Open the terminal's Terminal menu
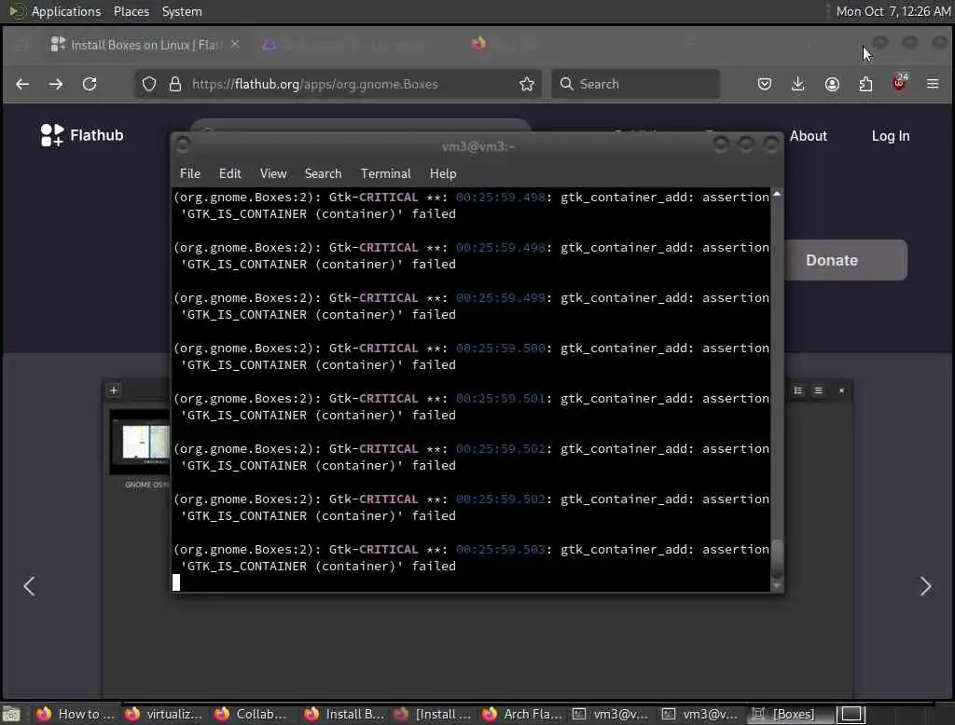 tap(385, 173)
